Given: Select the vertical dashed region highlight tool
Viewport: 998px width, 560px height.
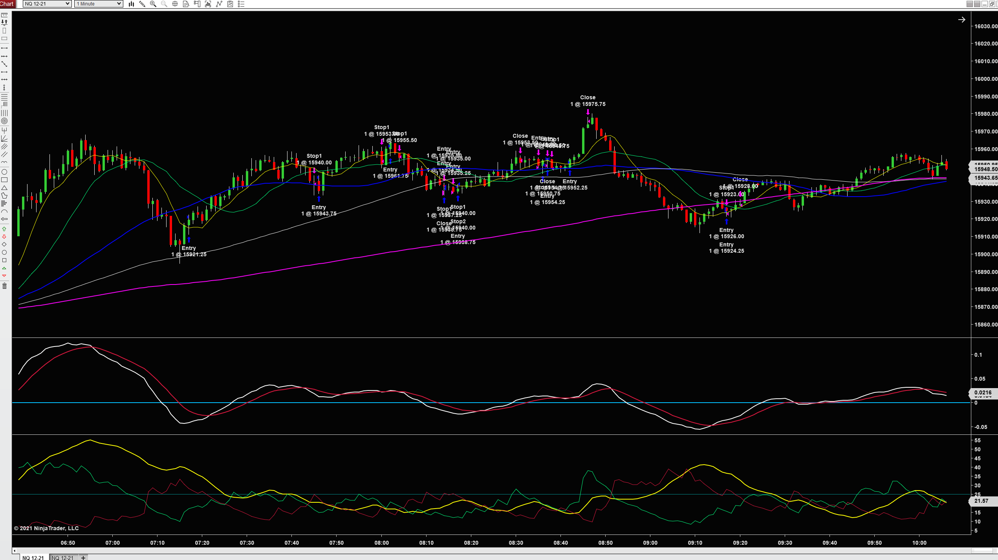Looking at the screenshot, I should pos(4,31).
